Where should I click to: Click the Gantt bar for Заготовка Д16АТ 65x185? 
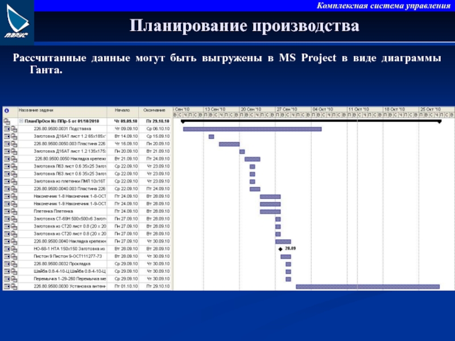point(211,136)
